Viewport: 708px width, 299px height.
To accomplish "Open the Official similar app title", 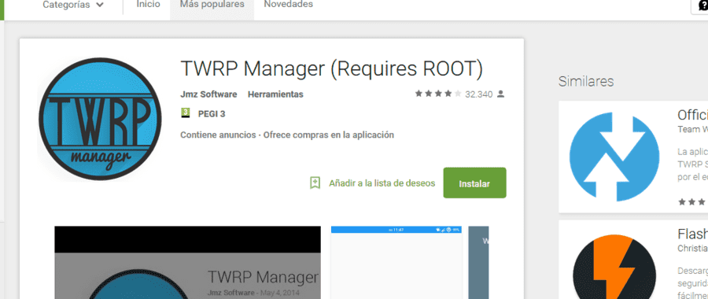I will click(692, 115).
